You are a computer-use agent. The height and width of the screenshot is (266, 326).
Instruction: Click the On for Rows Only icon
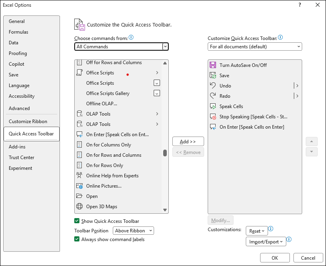(x=79, y=165)
